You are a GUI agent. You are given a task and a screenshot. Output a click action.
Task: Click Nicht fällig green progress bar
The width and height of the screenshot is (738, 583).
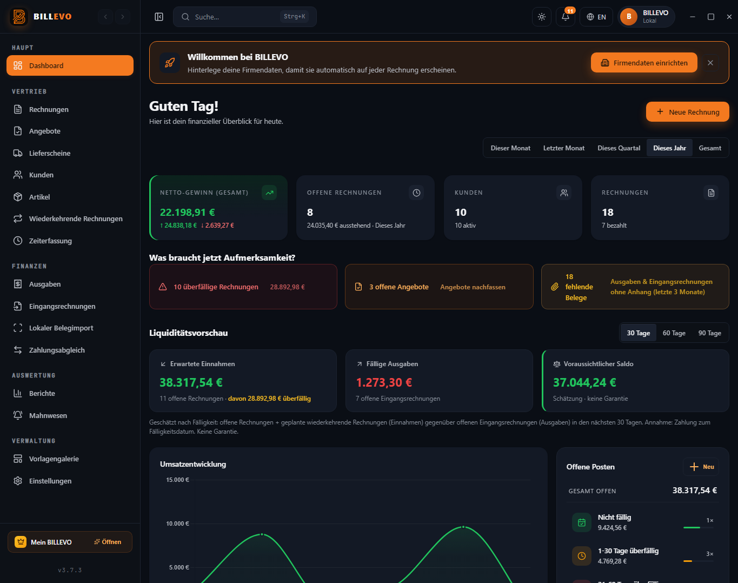692,527
